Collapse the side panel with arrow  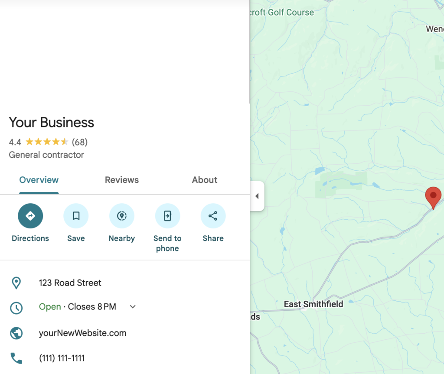pos(257,196)
